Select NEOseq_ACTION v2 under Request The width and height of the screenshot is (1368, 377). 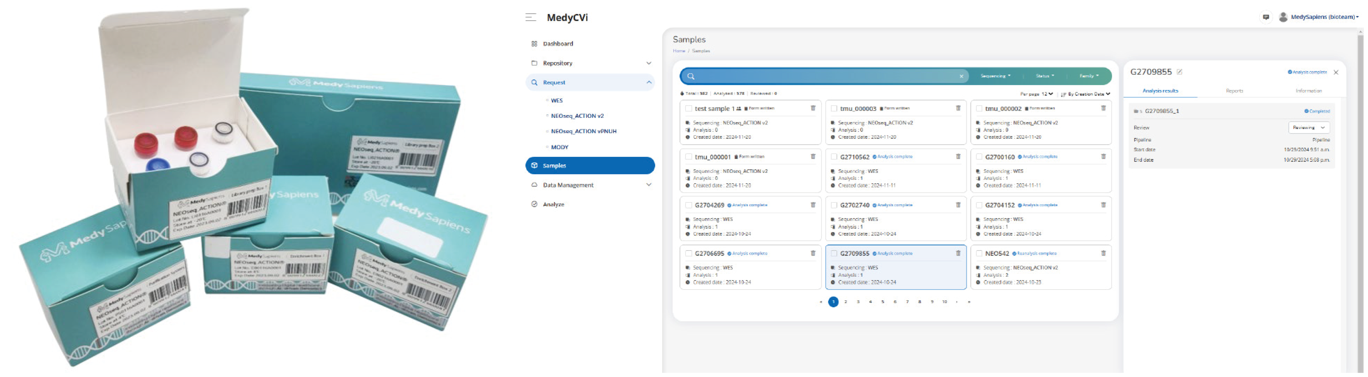(x=577, y=116)
